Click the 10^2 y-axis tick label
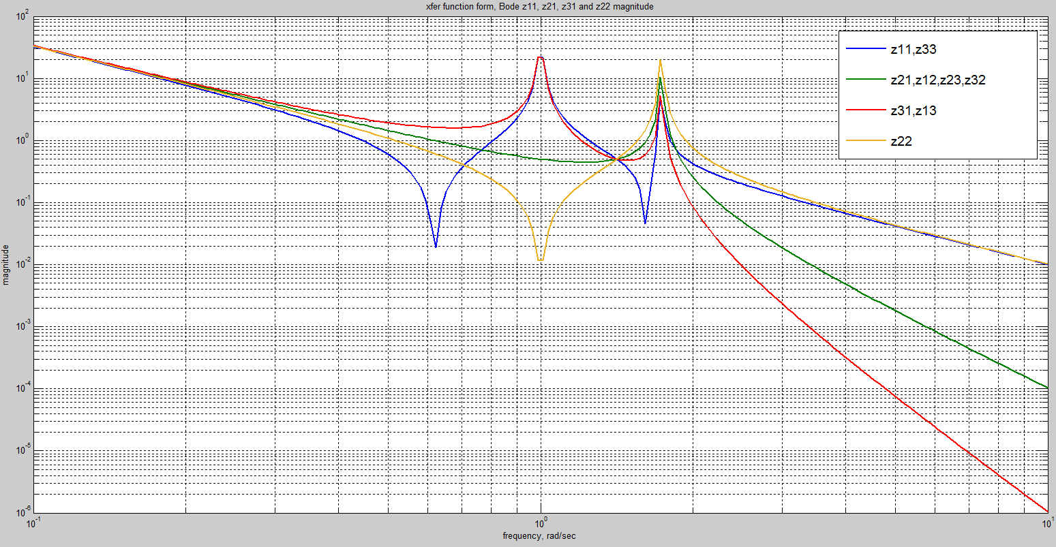Viewport: 1056px width, 547px height. tap(22, 15)
